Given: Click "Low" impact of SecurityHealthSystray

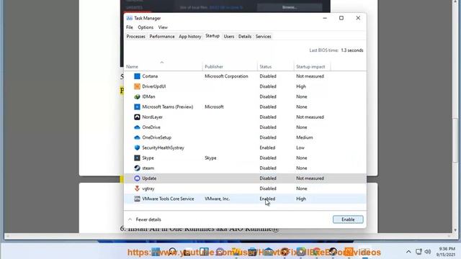Looking at the screenshot, I should click(x=300, y=147).
